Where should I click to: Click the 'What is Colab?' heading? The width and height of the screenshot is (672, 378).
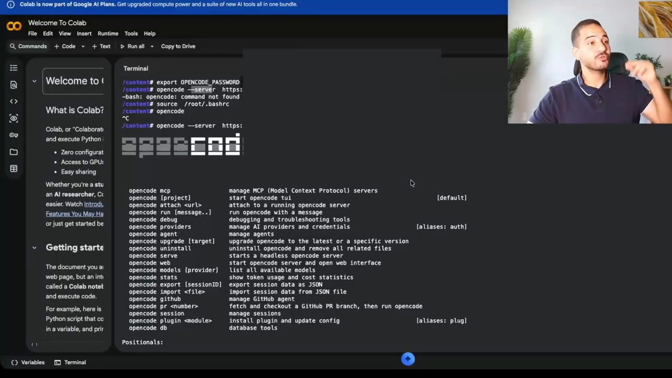pyautogui.click(x=75, y=110)
